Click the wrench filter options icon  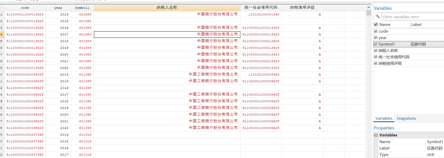click(x=378, y=16)
